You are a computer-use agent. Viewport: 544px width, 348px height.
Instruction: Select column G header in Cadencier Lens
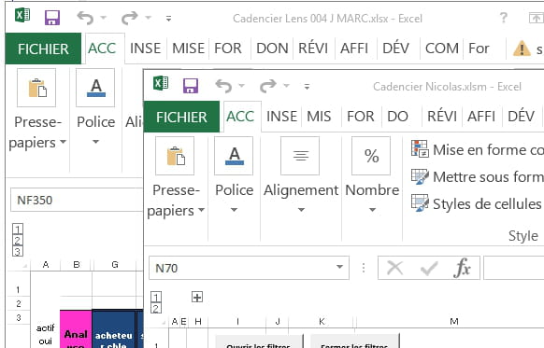115,265
